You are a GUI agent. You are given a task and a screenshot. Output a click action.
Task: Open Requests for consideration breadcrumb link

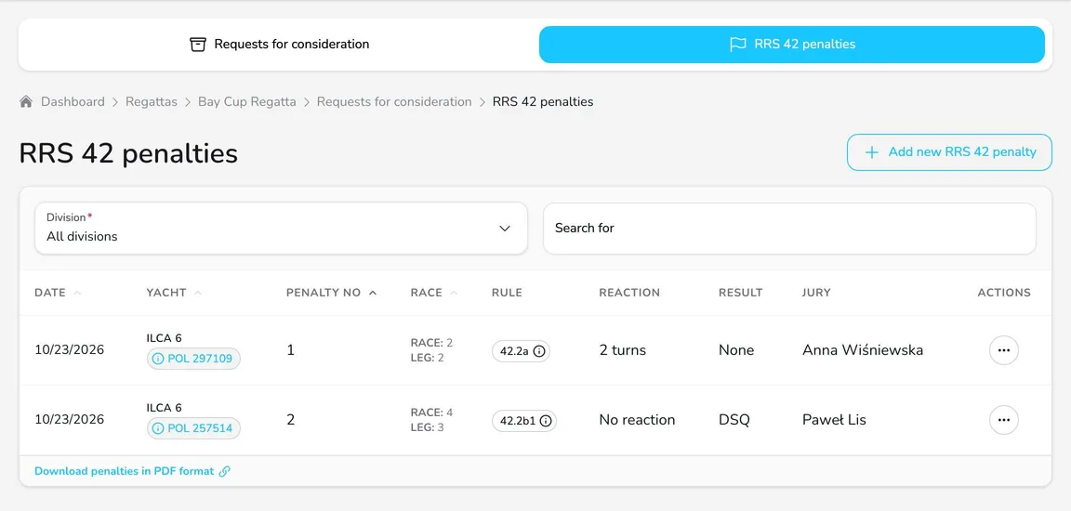(394, 101)
